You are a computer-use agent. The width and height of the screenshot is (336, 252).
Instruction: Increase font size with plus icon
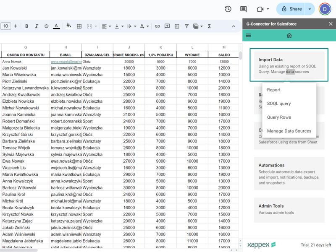[16, 26]
